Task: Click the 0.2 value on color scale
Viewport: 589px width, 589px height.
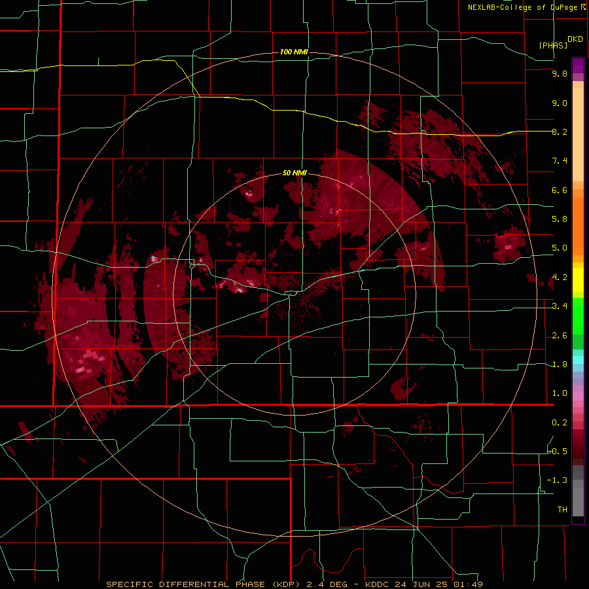Action: click(560, 423)
